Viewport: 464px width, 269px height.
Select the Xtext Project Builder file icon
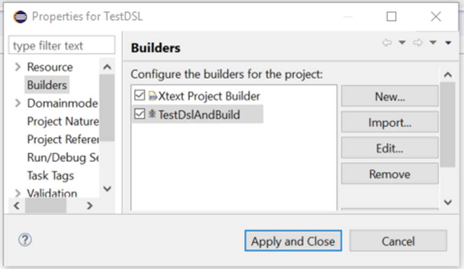coord(153,97)
